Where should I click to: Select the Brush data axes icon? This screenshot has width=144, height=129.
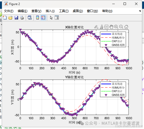coord(101,27)
